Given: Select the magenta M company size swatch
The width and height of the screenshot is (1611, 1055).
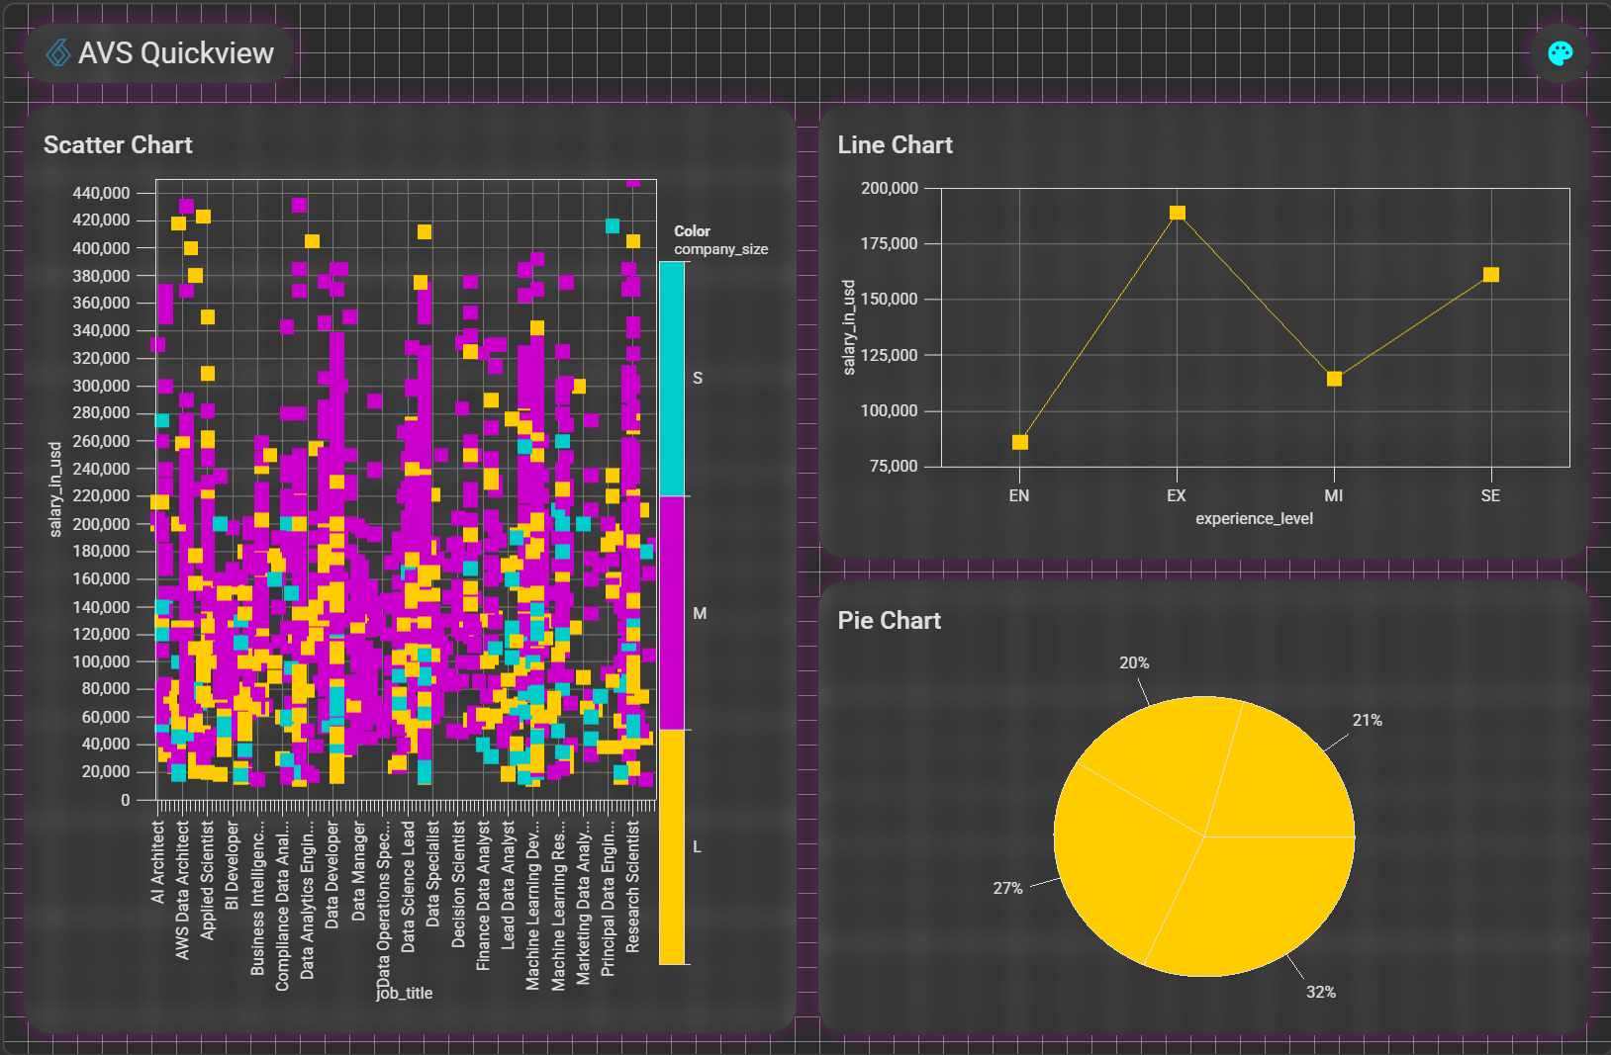Looking at the screenshot, I should coord(673,613).
